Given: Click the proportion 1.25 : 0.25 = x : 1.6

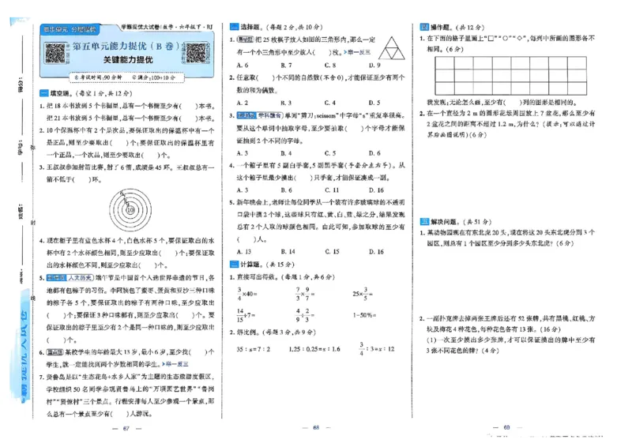Looking at the screenshot, I should pos(314,349).
